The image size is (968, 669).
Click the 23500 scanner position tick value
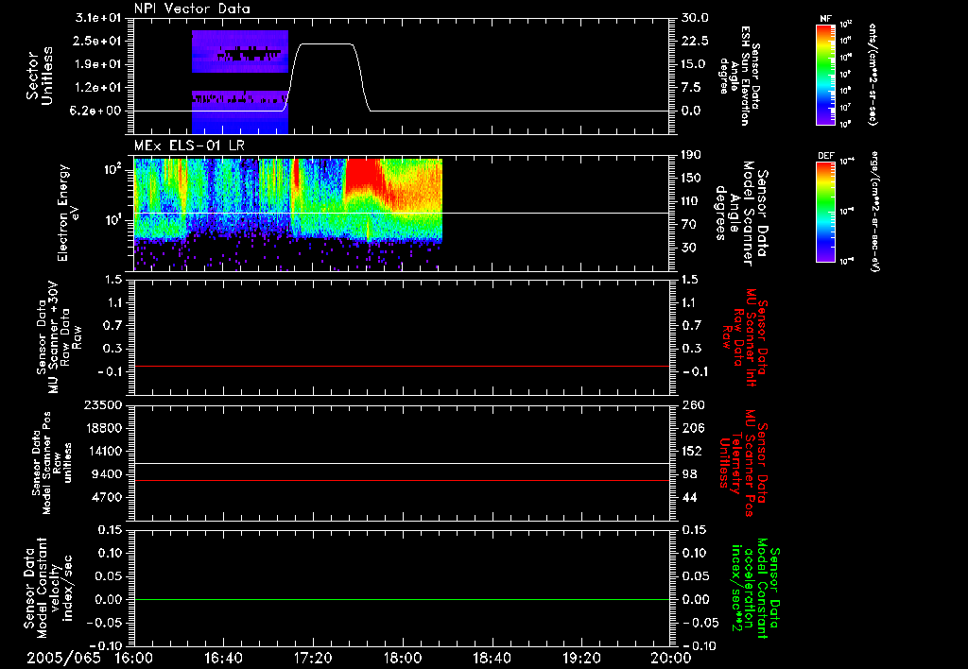[x=103, y=404]
